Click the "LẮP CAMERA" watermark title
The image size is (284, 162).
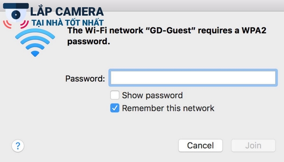coord(67,11)
